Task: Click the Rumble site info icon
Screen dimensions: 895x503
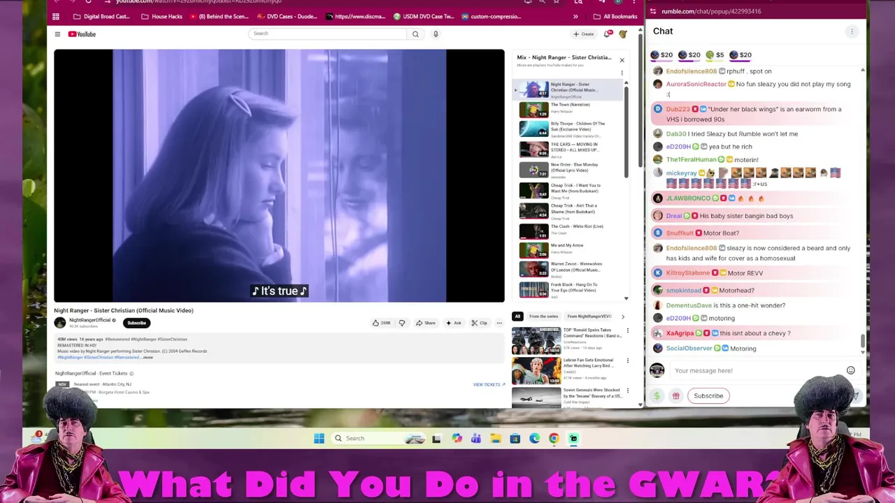Action: (653, 11)
